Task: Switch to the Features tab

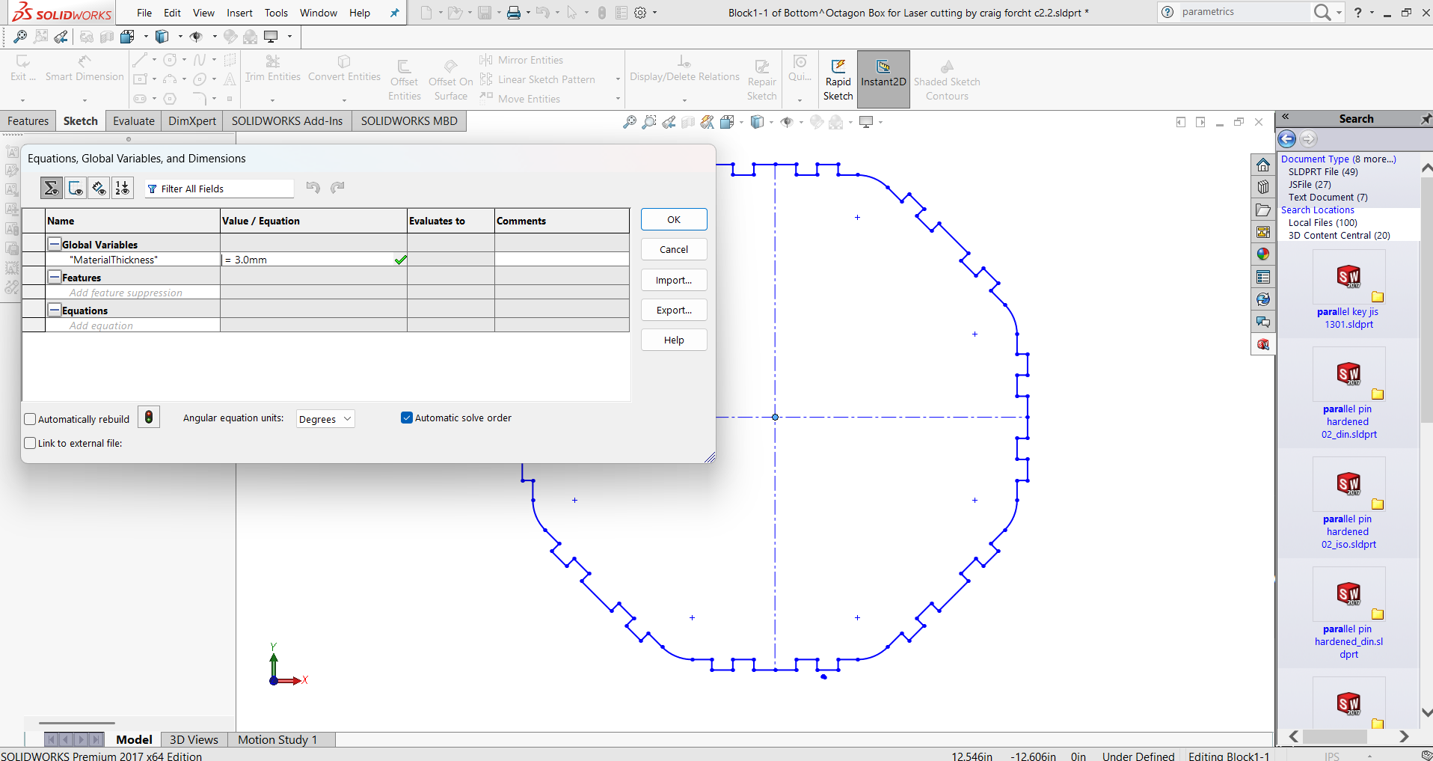Action: pos(28,121)
